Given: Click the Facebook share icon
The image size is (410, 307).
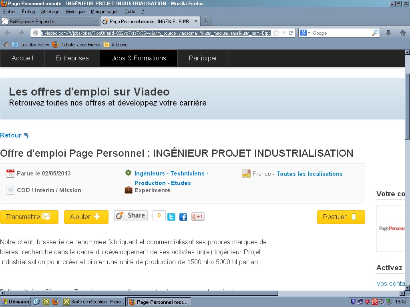Looking at the screenshot, I should (x=183, y=217).
